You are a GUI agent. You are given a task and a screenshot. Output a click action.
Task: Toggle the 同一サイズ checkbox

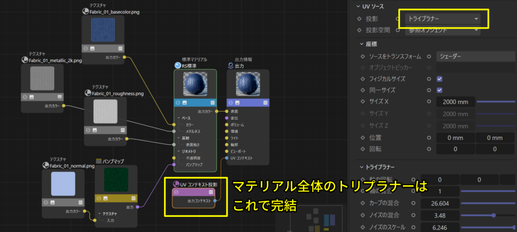pos(439,90)
